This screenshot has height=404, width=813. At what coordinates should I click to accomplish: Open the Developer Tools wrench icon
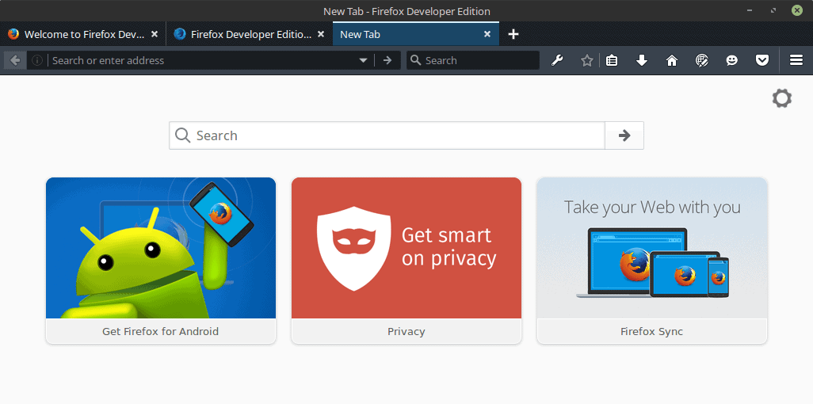pos(557,61)
